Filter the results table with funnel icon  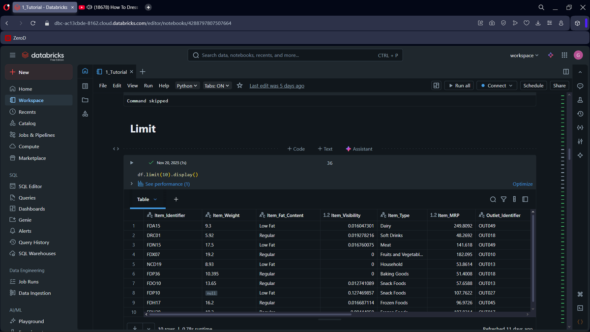pos(503,199)
